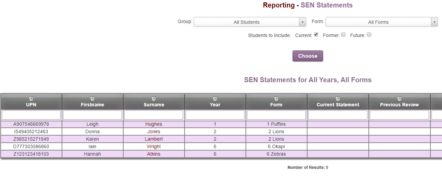
Task: Focus the Firstname filter input box
Action: [92, 115]
